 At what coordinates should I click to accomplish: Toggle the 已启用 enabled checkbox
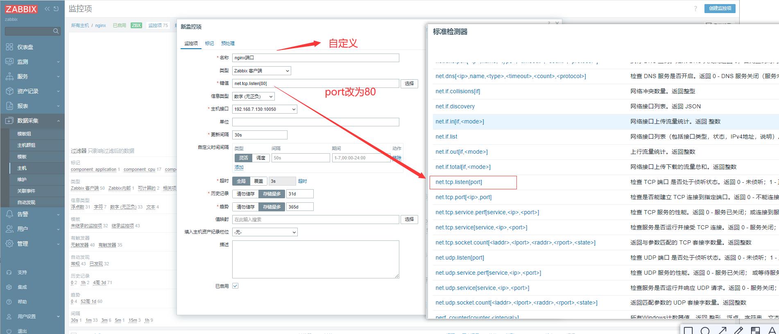[x=235, y=286]
